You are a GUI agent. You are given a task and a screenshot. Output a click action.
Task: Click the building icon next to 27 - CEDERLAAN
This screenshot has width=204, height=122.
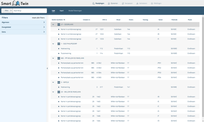click(59, 25)
